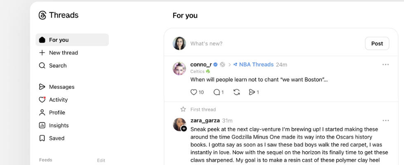Open Insights from the sidebar
Image resolution: width=404 pixels, height=165 pixels.
pyautogui.click(x=42, y=125)
